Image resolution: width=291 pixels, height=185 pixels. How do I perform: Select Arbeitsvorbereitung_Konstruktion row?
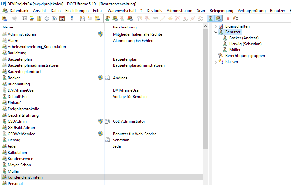pyautogui.click(x=102, y=47)
